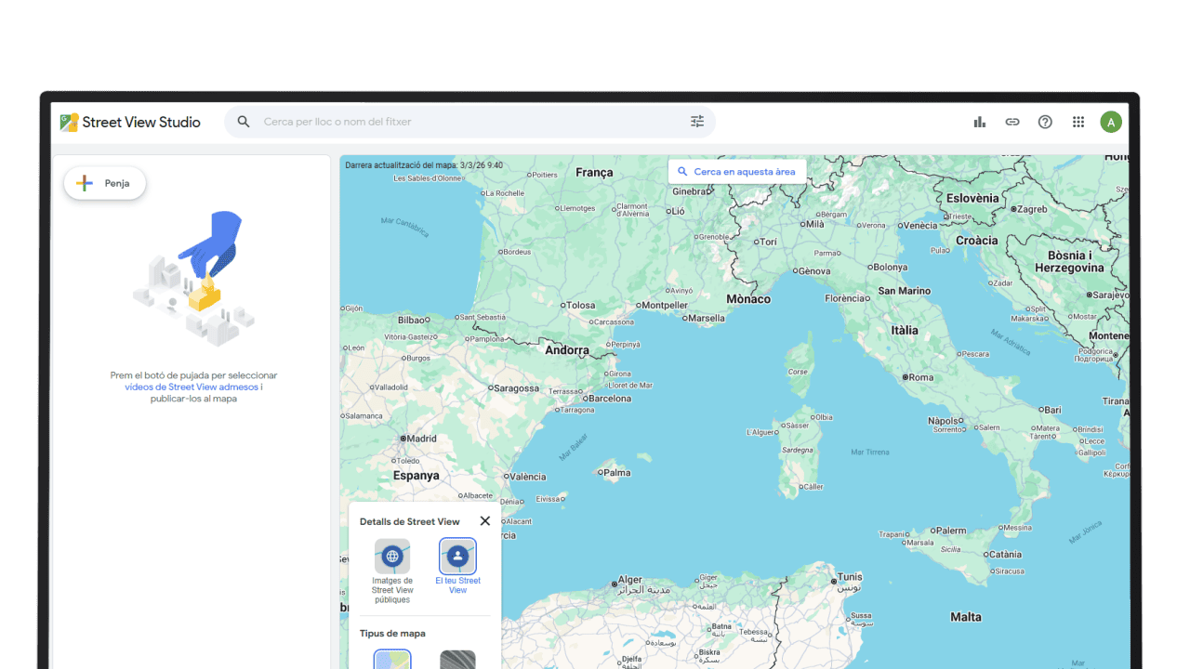Open the help question mark icon
The height and width of the screenshot is (669, 1190).
click(x=1045, y=122)
